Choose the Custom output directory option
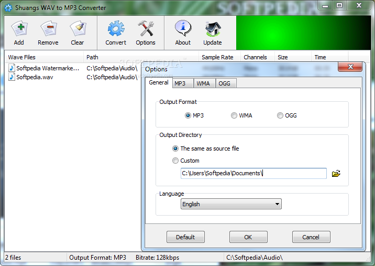 [175, 161]
